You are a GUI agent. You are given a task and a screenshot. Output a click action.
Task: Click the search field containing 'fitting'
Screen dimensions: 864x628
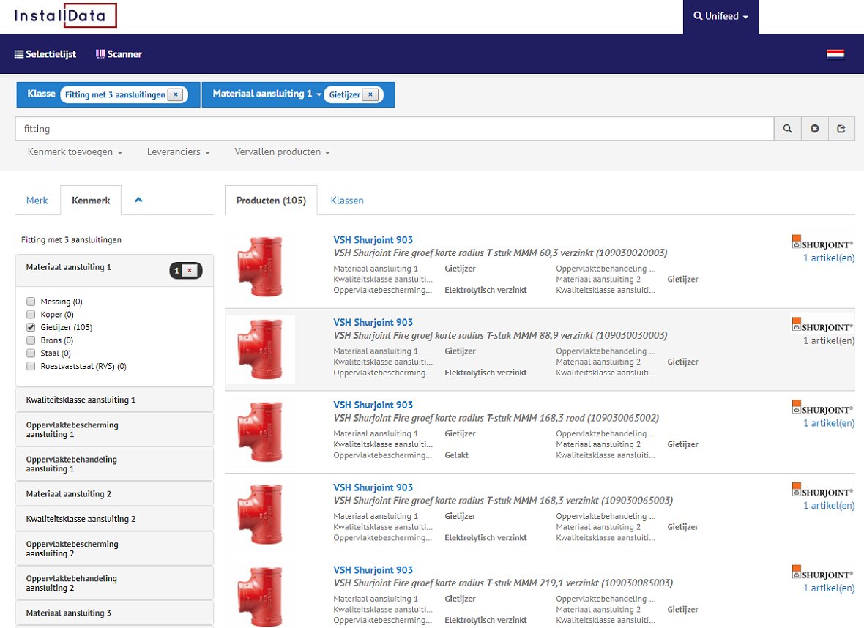[x=394, y=129]
